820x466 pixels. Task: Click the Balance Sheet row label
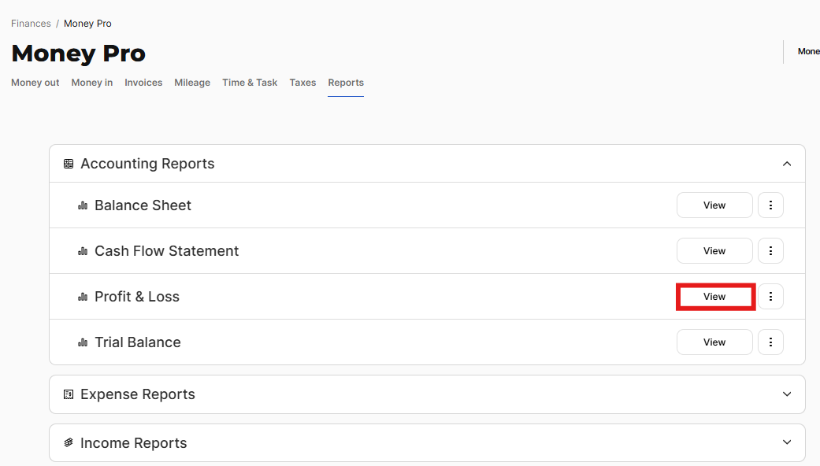pos(143,205)
